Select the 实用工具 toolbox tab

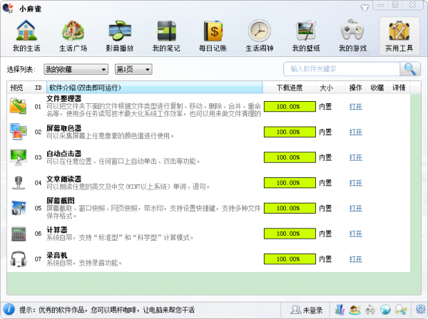399,36
